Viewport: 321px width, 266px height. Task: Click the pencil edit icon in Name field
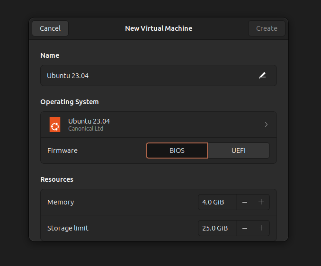pyautogui.click(x=262, y=76)
